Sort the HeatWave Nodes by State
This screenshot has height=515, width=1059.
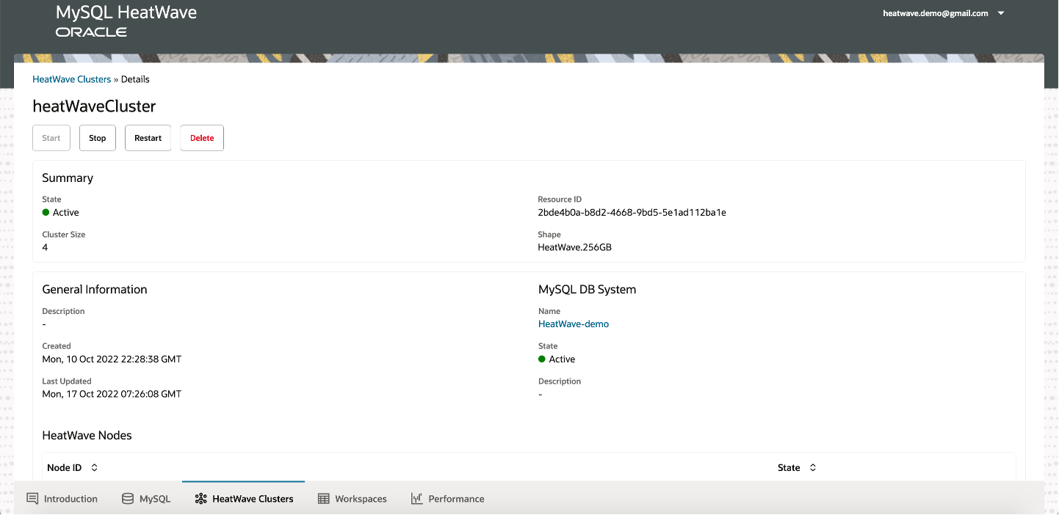(812, 467)
